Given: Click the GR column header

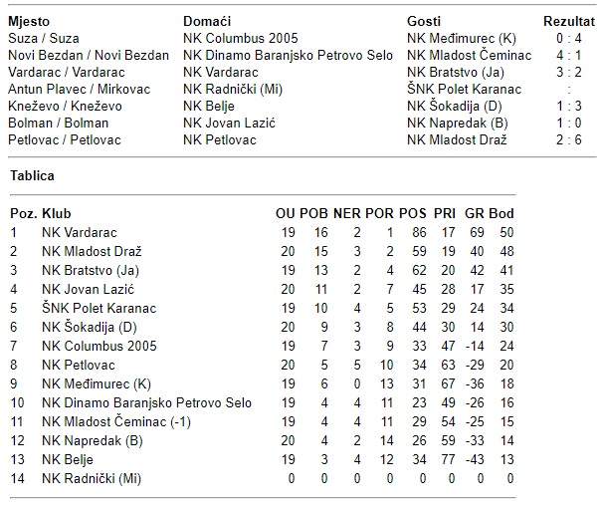Looking at the screenshot, I should pyautogui.click(x=475, y=213).
